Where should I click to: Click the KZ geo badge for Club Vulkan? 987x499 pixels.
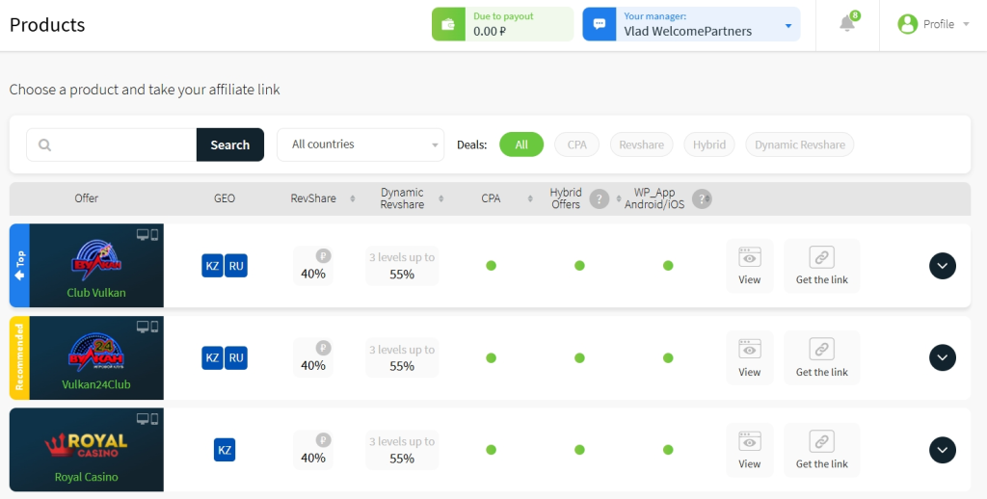[x=213, y=266]
